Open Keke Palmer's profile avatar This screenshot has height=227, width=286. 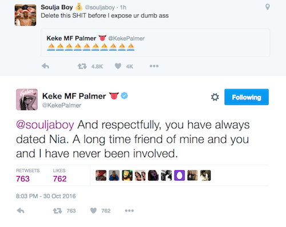pyautogui.click(x=27, y=99)
